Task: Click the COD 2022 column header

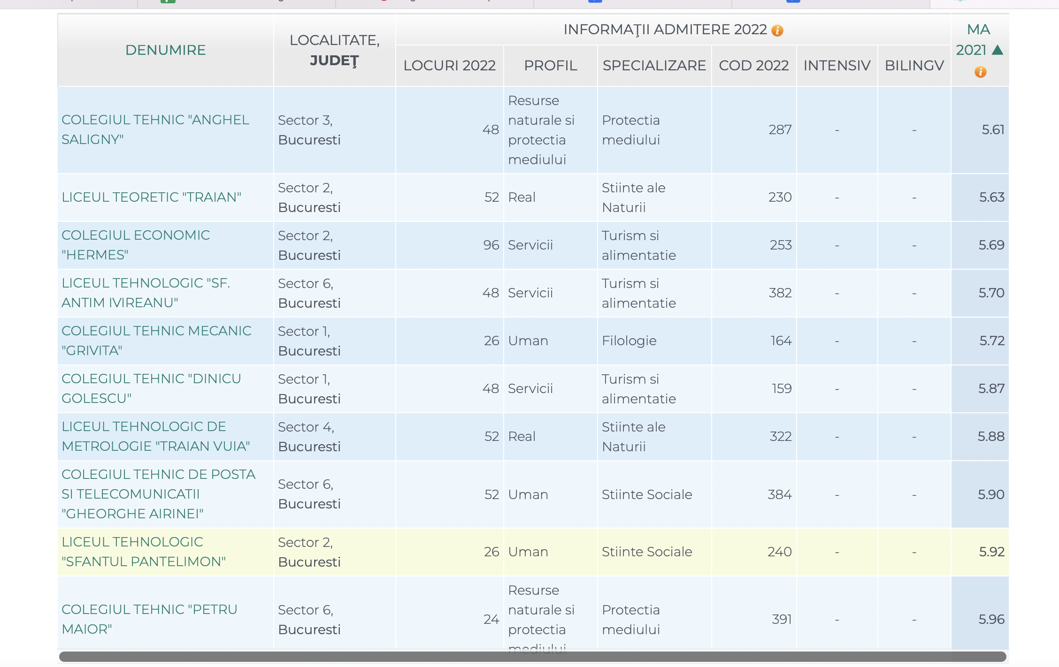Action: tap(753, 66)
